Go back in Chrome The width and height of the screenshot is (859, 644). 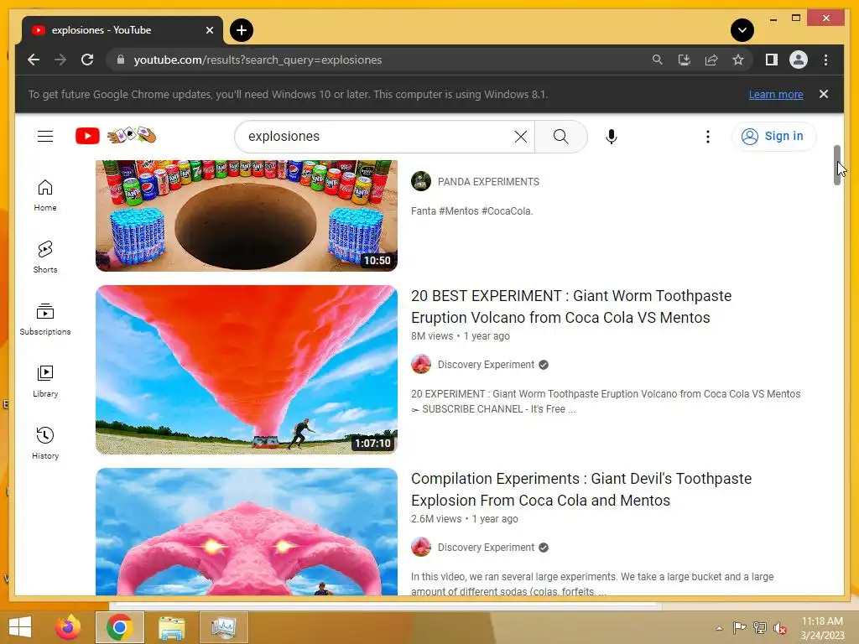34,60
